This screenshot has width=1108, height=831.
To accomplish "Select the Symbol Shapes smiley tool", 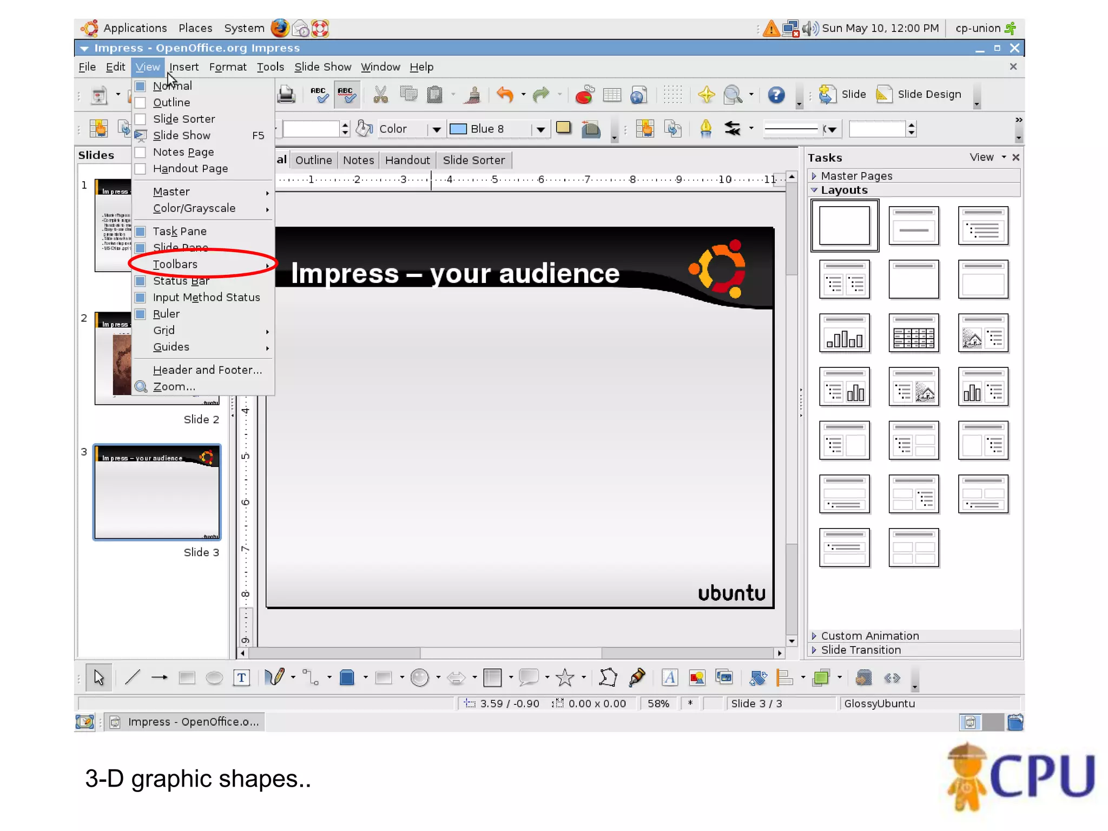I will [x=419, y=677].
